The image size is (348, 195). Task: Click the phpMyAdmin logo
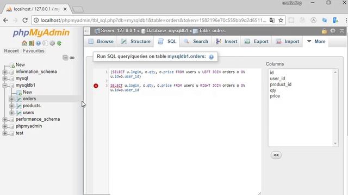click(41, 32)
